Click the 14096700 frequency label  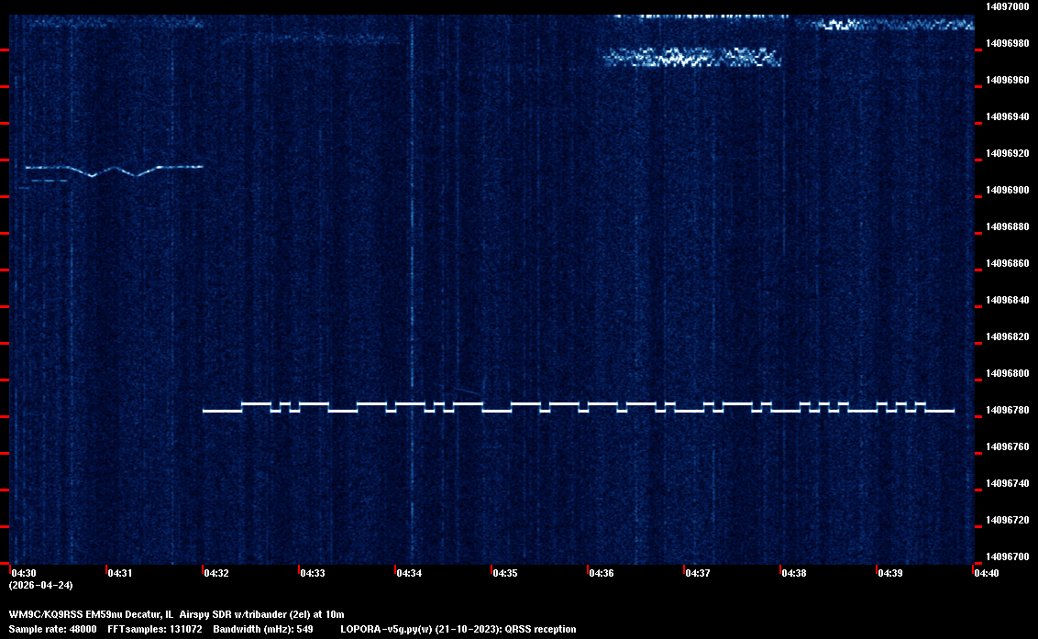1007,556
